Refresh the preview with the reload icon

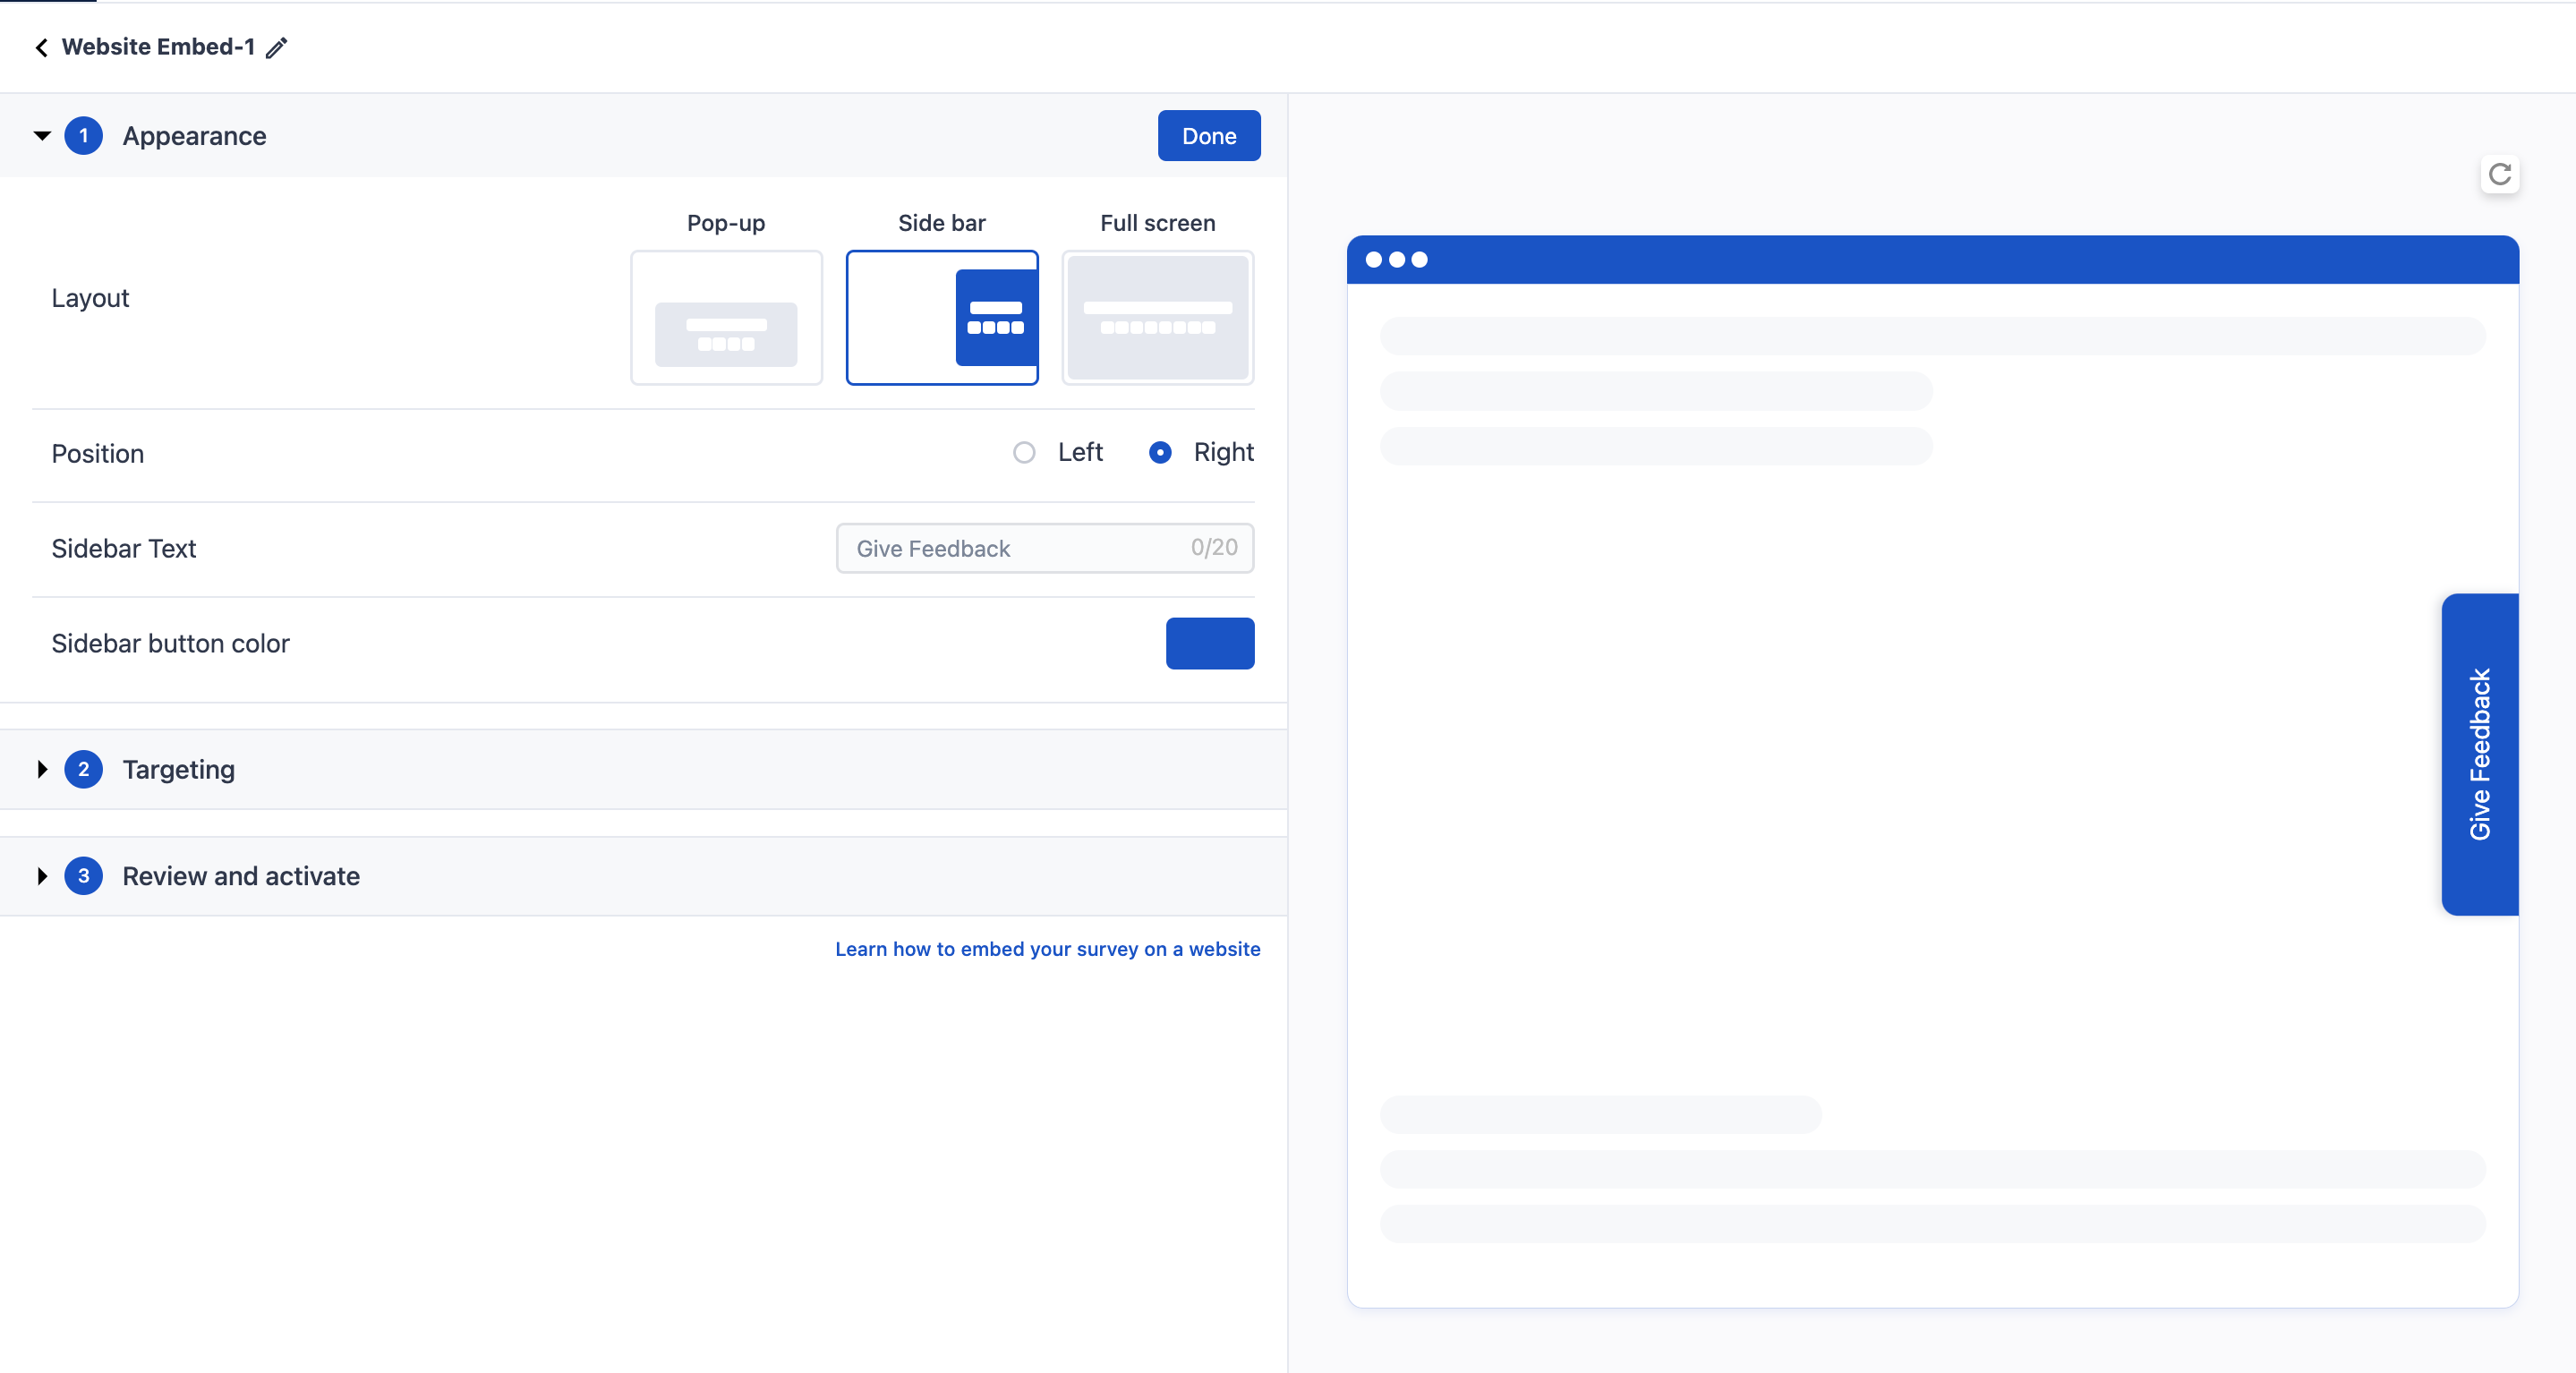pyautogui.click(x=2499, y=175)
